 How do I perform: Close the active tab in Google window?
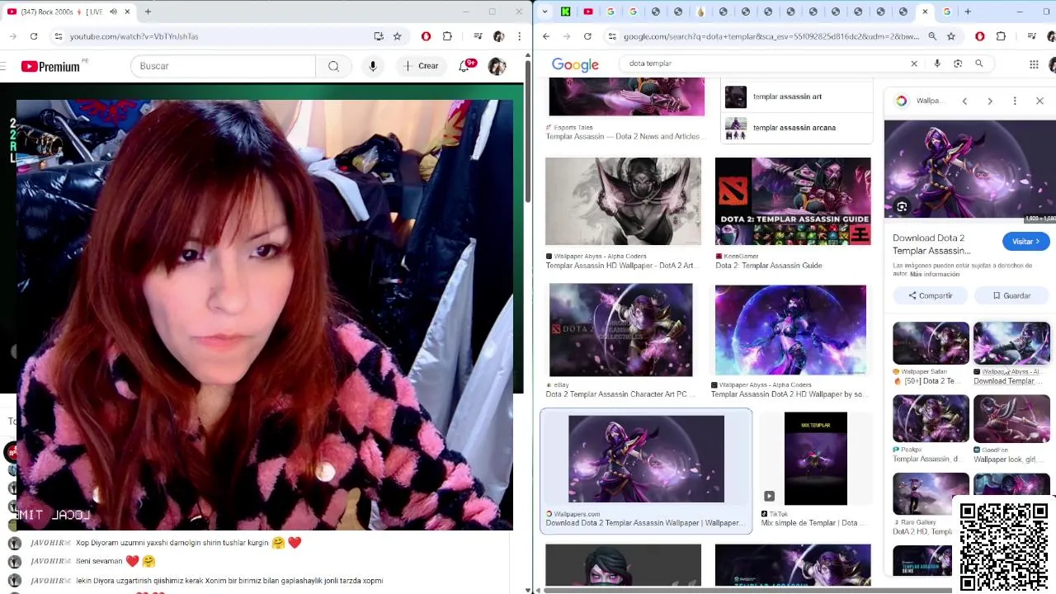(x=925, y=12)
